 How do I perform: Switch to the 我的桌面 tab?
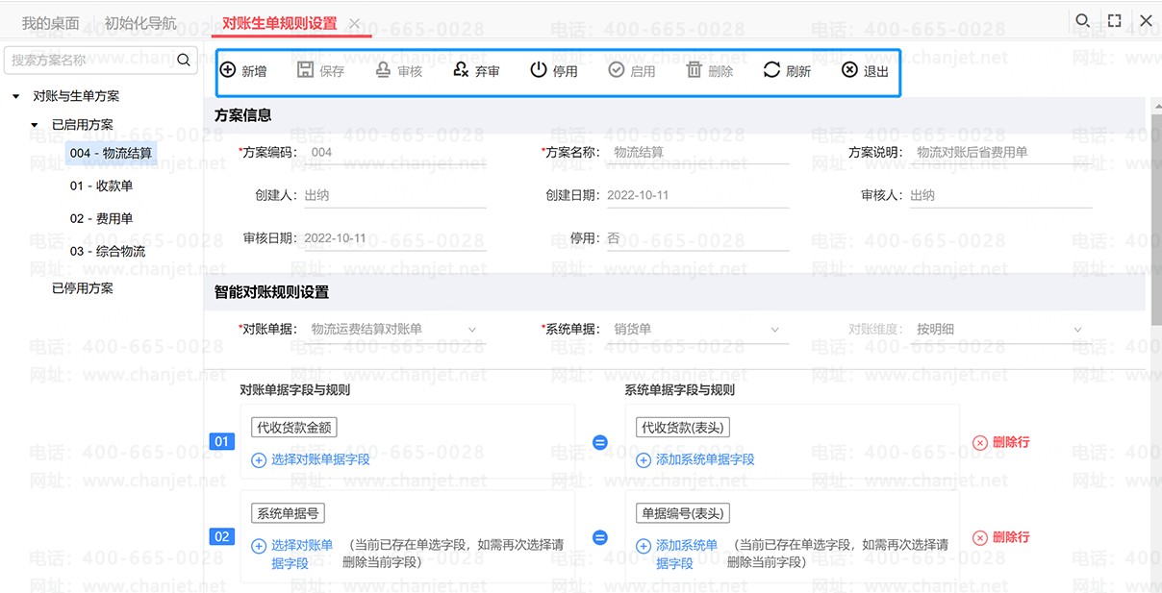(x=50, y=23)
